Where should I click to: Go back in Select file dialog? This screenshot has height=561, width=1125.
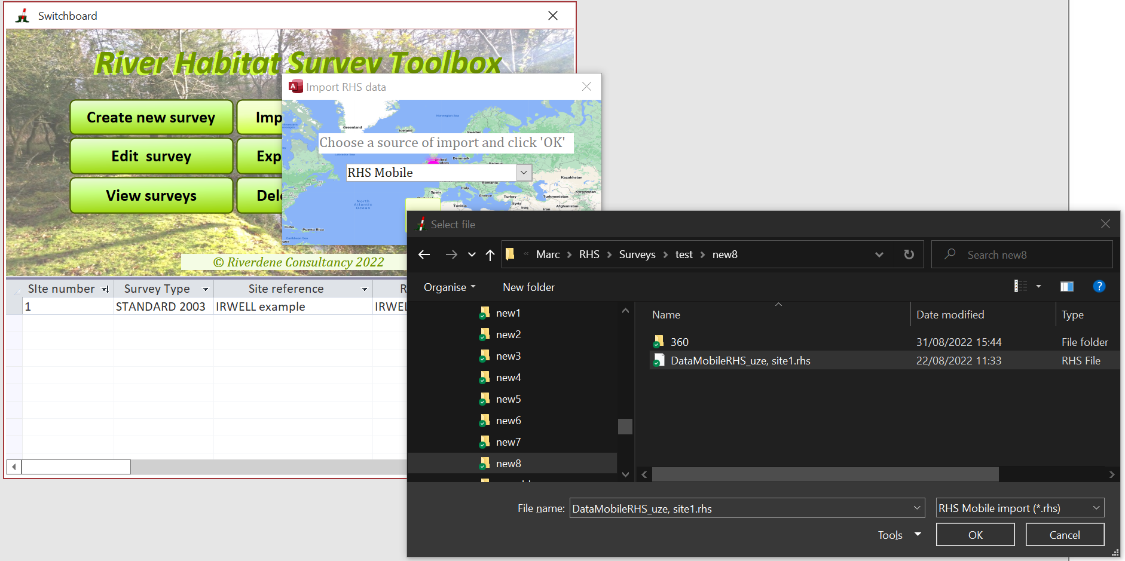point(424,255)
